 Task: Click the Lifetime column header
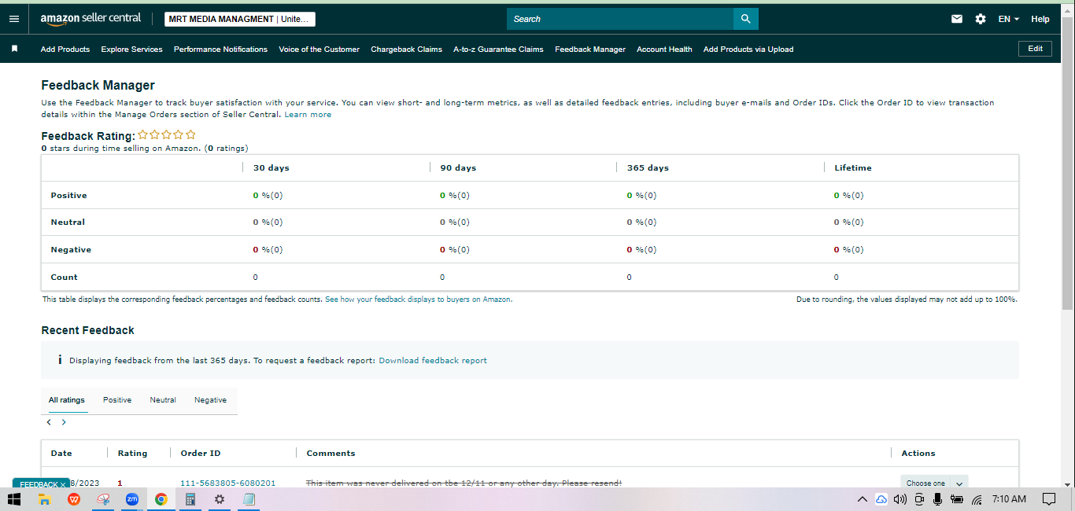point(853,167)
